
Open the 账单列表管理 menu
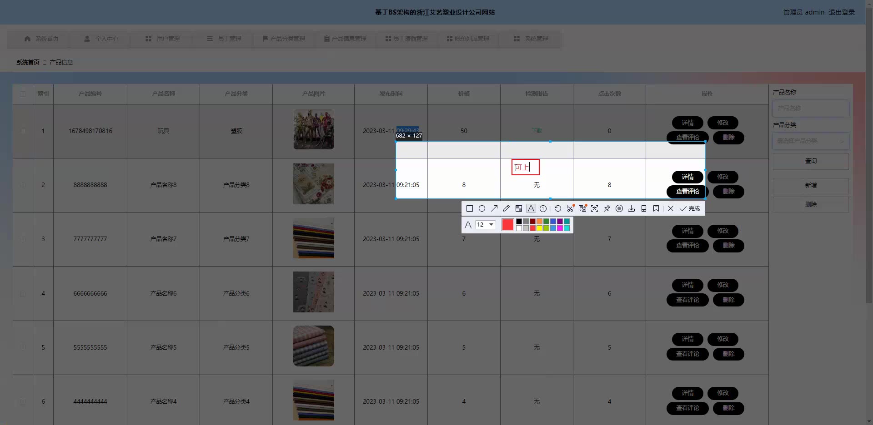point(468,39)
